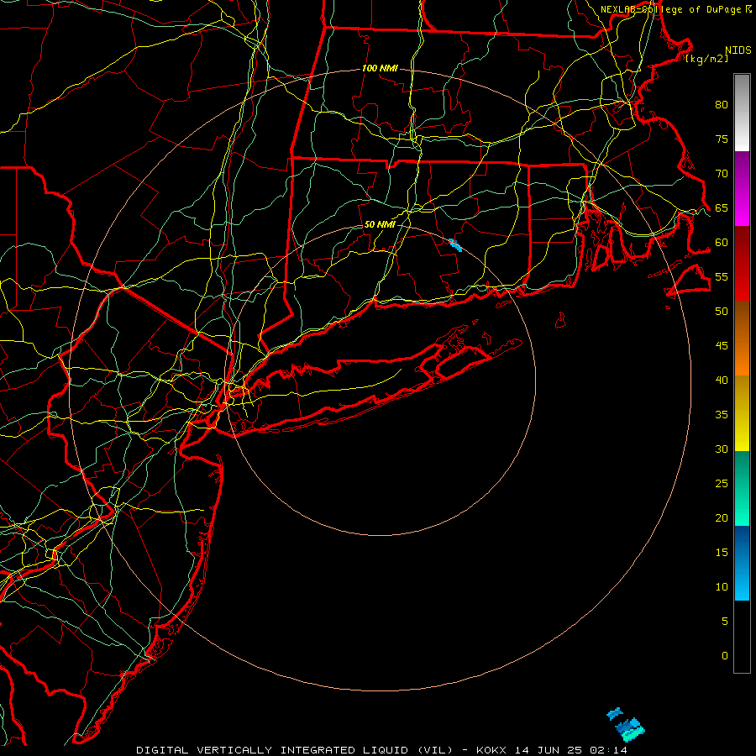756x756 pixels.
Task: Click the 55 value on the color scale
Action: [x=722, y=277]
